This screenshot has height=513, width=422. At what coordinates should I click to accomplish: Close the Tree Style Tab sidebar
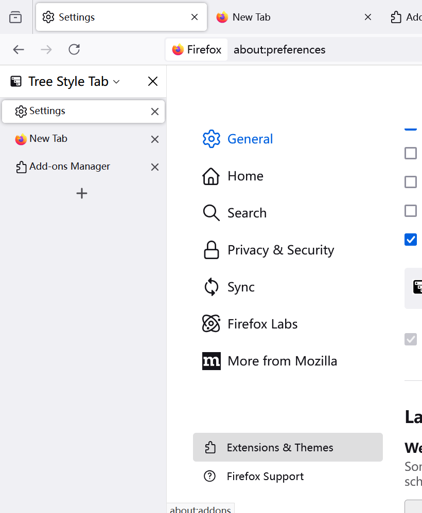pos(153,81)
